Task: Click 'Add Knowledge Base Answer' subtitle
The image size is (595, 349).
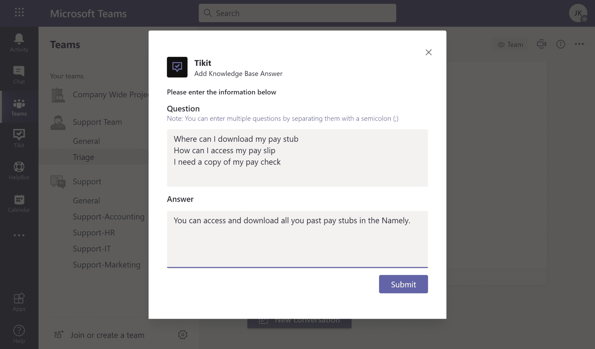Action: pyautogui.click(x=238, y=74)
